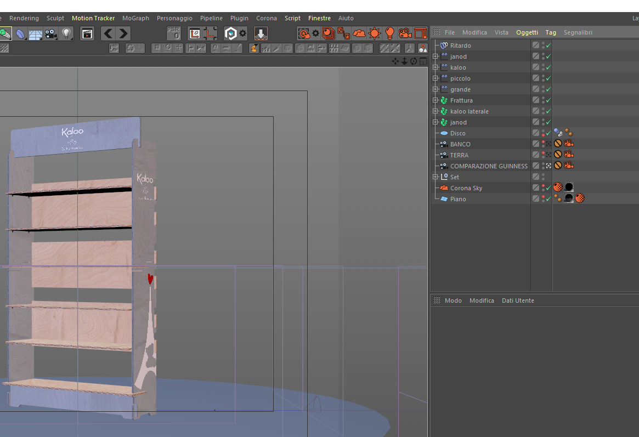Click the redo right arrow icon
639x437 pixels.
[123, 33]
